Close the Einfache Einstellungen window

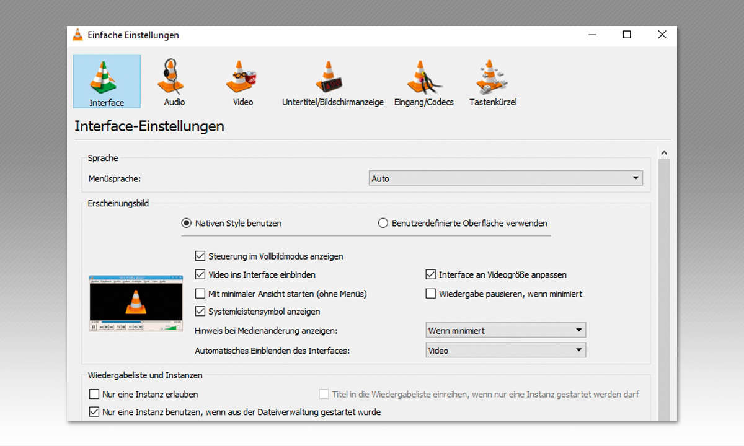click(662, 35)
